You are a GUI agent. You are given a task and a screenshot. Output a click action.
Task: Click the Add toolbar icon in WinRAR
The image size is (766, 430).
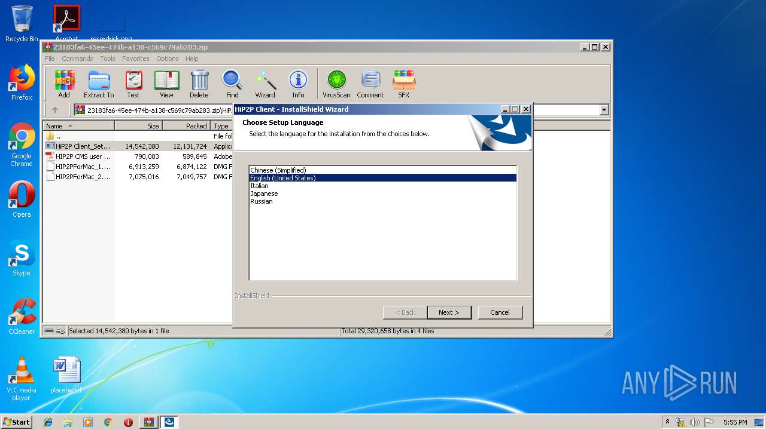[64, 84]
